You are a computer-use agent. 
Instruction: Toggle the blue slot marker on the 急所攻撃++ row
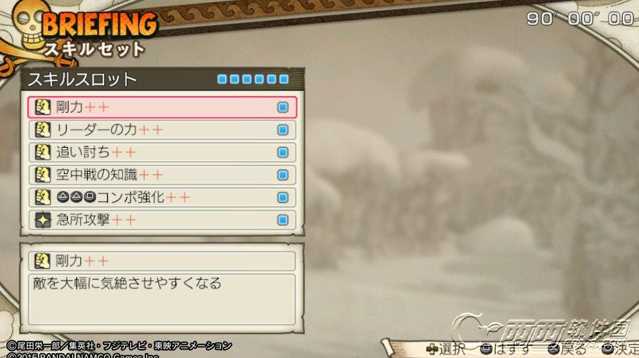point(283,220)
